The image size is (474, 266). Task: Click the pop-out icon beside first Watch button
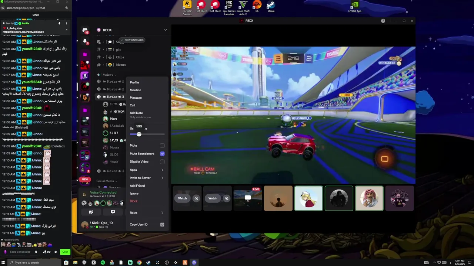click(196, 198)
